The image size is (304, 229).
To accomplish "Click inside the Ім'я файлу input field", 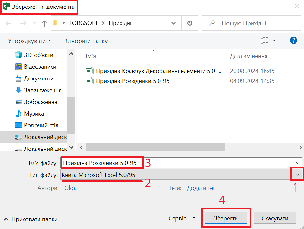I will click(x=101, y=162).
